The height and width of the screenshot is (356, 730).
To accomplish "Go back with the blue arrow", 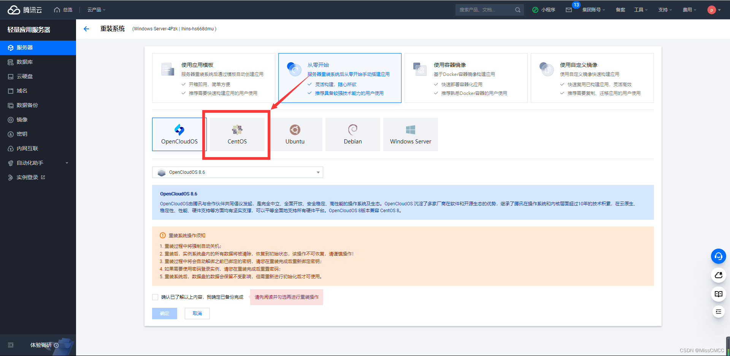I will pyautogui.click(x=86, y=29).
